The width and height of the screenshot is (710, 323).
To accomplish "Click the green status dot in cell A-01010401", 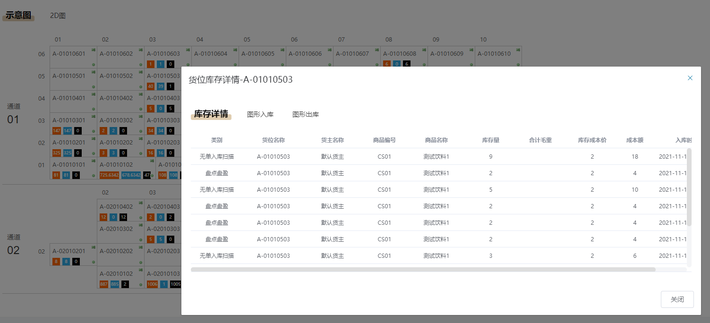I will pos(94,109).
